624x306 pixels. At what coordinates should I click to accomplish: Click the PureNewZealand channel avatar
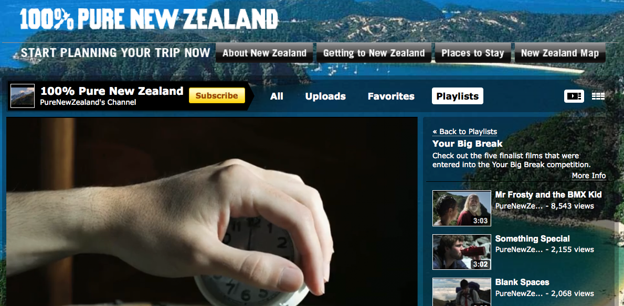tap(22, 96)
